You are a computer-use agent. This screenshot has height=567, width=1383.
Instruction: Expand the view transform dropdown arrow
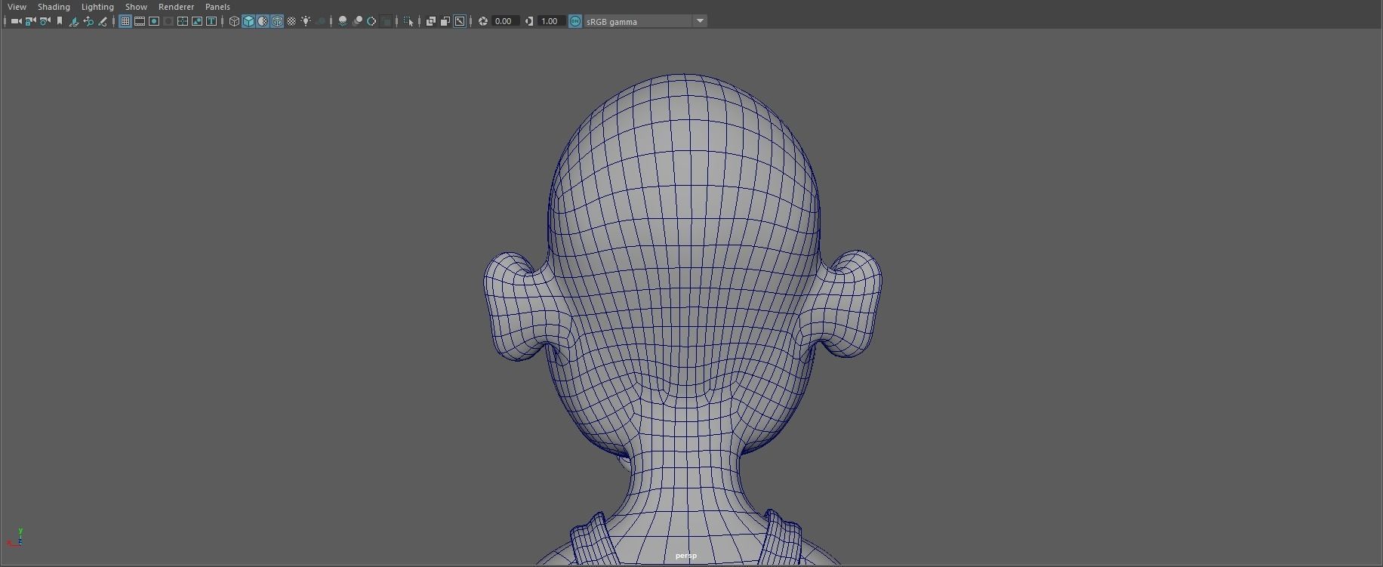click(700, 21)
